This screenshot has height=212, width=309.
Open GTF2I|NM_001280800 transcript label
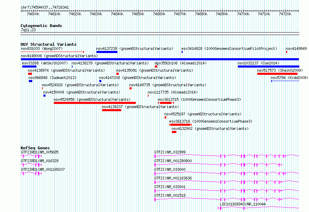click(173, 161)
